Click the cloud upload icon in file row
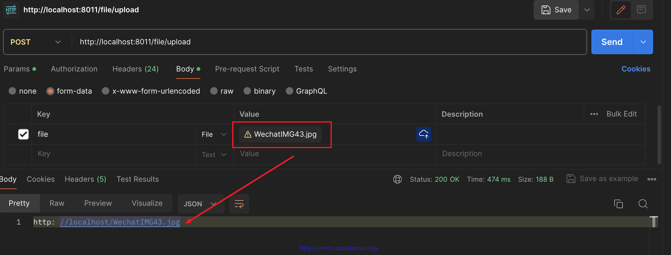The width and height of the screenshot is (671, 255). (x=423, y=134)
